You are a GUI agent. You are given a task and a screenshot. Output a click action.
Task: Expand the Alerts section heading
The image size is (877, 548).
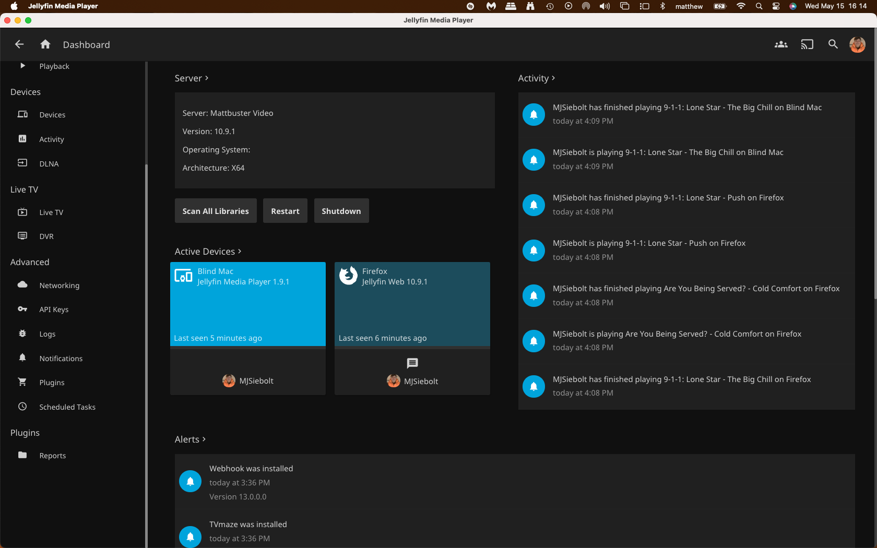pyautogui.click(x=190, y=439)
